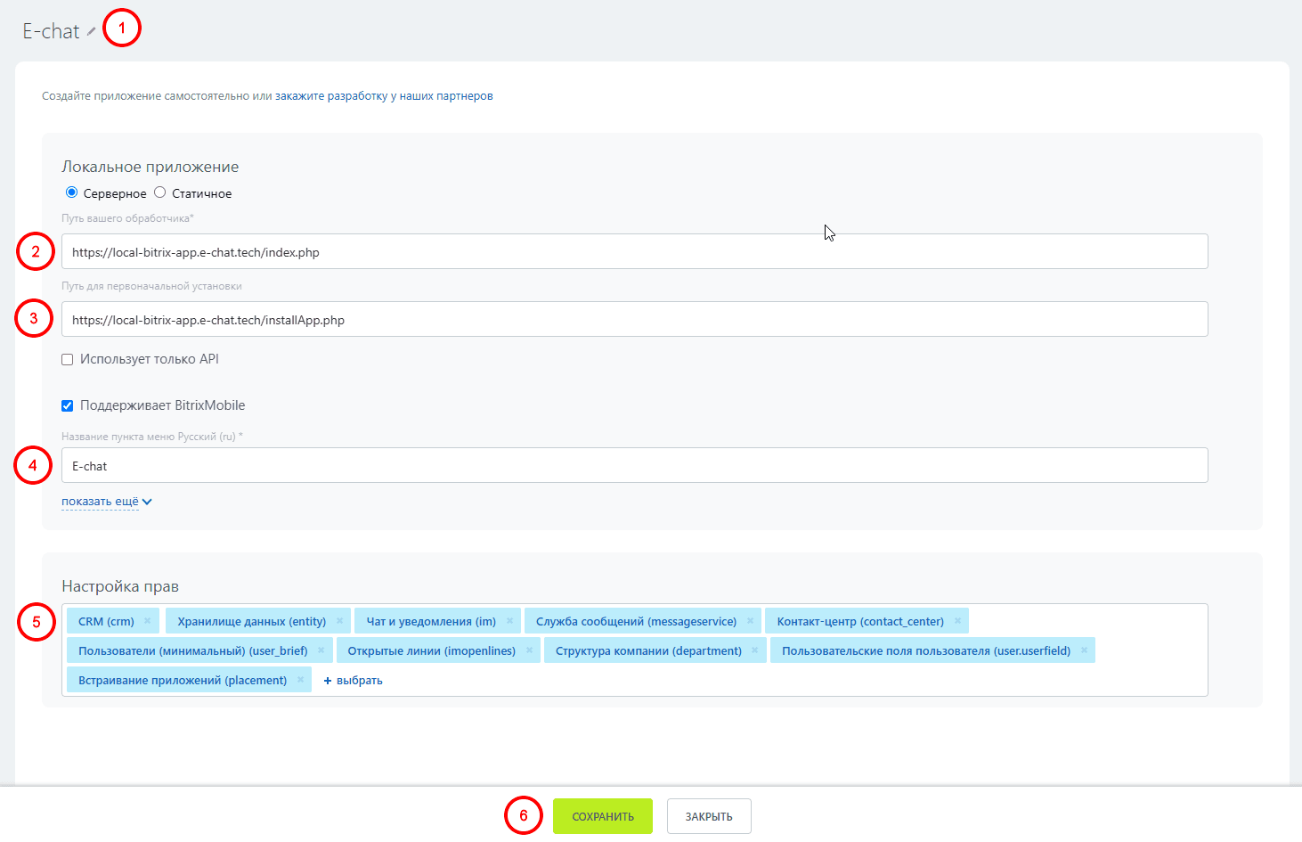The width and height of the screenshot is (1302, 842).
Task: Remove the user.userfield permission tag
Action: [1084, 650]
